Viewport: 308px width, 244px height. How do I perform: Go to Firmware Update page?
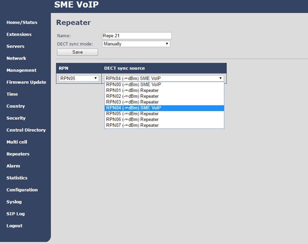pyautogui.click(x=26, y=82)
